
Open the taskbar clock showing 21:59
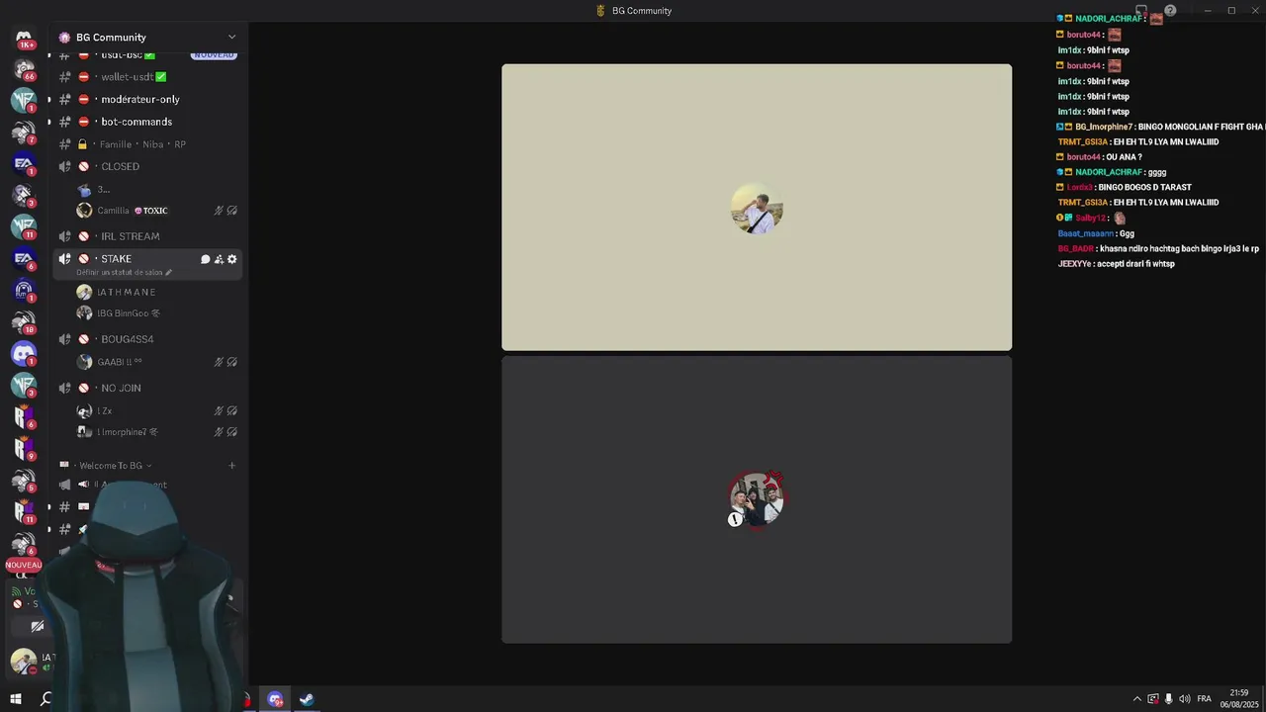click(x=1238, y=698)
